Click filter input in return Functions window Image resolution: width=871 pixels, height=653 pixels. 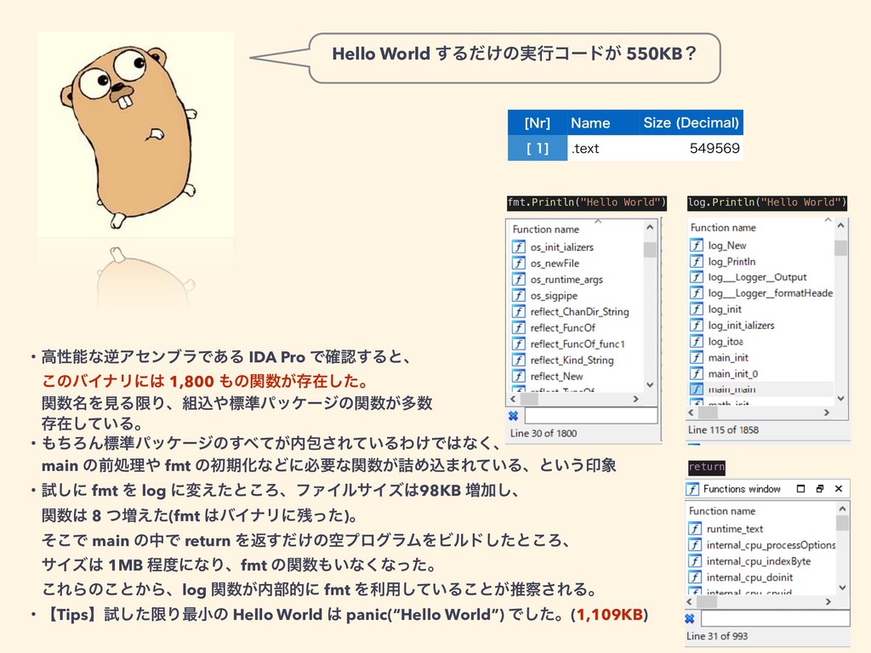click(776, 619)
